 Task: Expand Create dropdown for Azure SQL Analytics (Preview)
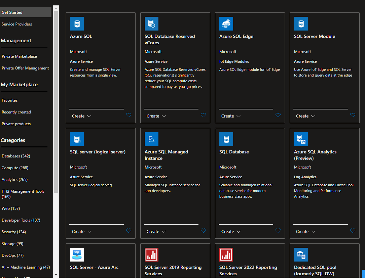[x=306, y=232]
